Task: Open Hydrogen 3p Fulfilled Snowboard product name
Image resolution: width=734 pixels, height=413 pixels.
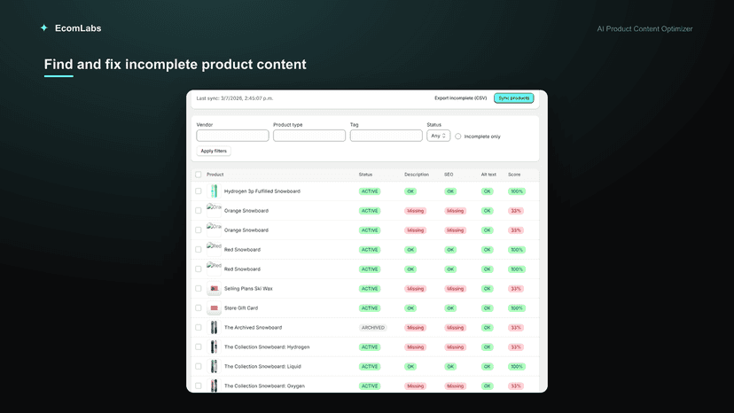Action: tap(262, 191)
